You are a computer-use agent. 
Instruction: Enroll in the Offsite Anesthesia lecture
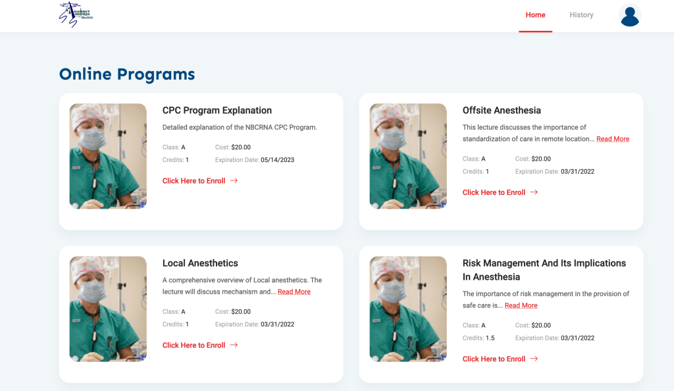[492, 192]
